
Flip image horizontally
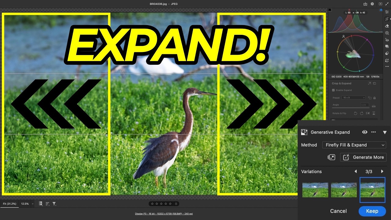(x=367, y=113)
